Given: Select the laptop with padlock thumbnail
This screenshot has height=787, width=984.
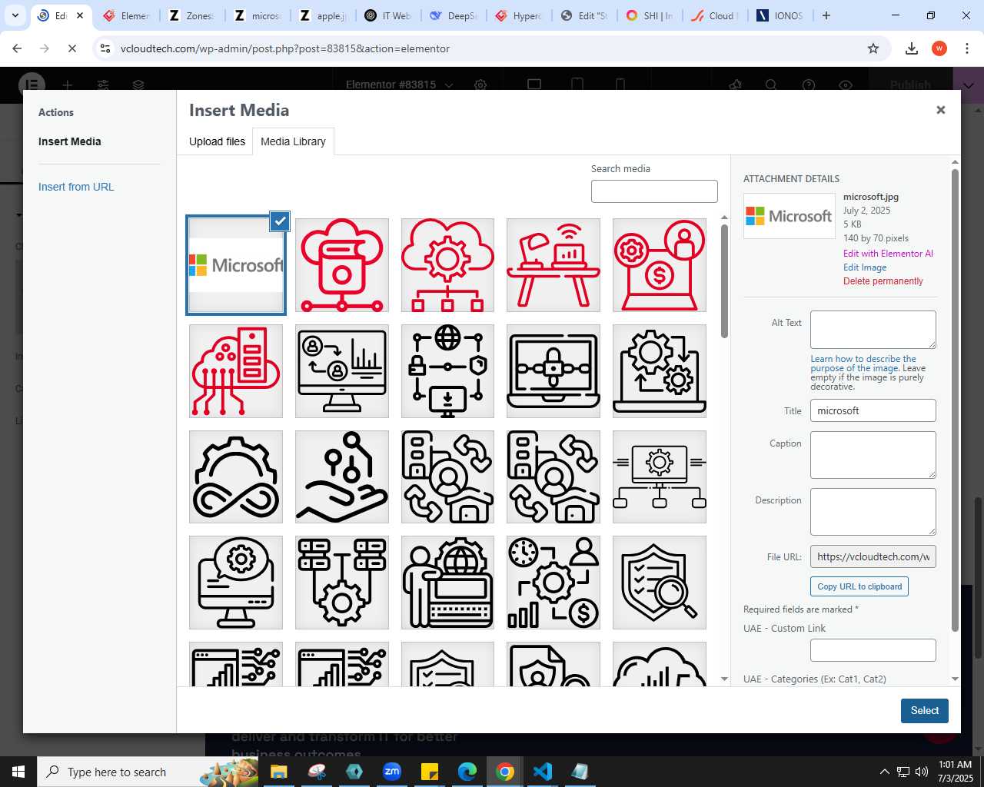Looking at the screenshot, I should [x=553, y=371].
